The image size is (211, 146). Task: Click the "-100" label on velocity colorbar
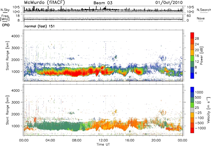(x=199, y=118)
